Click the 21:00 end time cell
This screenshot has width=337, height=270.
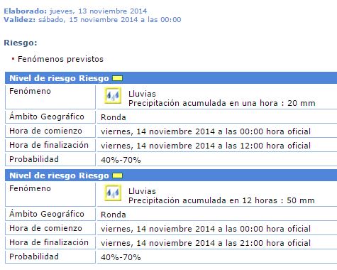[217, 243]
